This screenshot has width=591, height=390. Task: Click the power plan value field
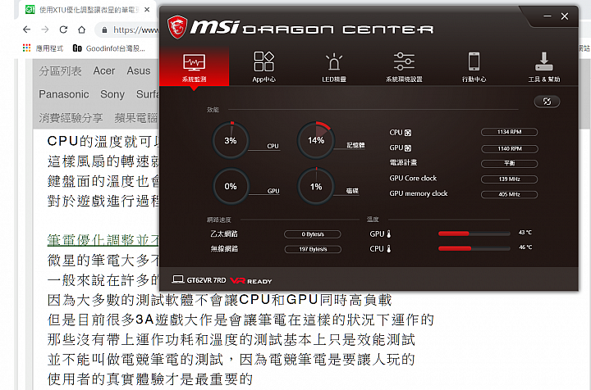pyautogui.click(x=509, y=164)
